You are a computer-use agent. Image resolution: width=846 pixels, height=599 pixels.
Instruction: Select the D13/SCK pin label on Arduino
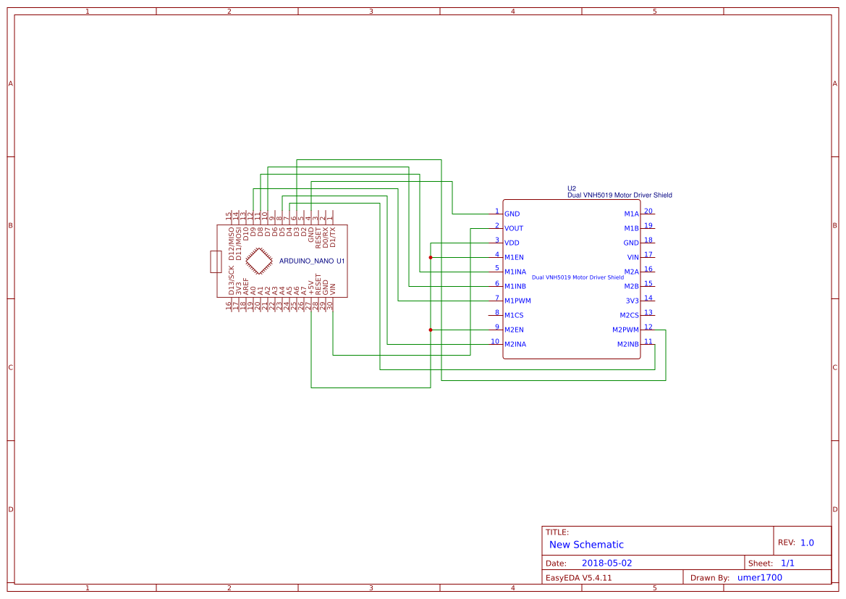(x=232, y=280)
